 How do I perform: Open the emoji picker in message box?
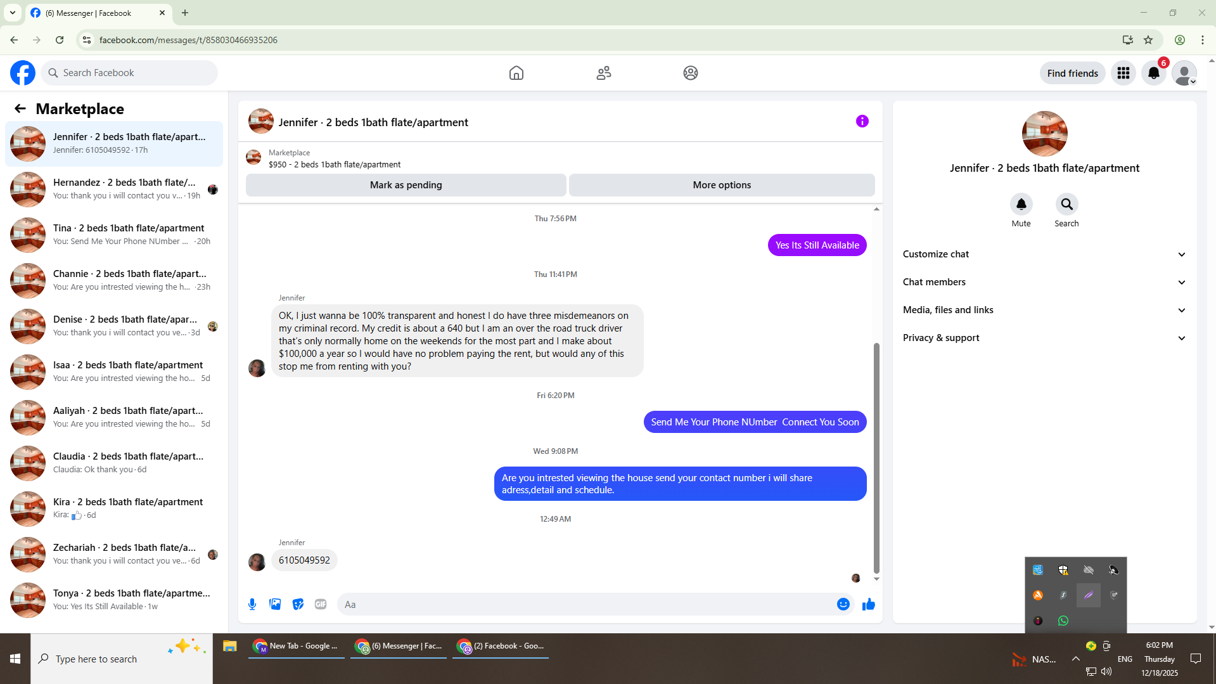pyautogui.click(x=843, y=604)
